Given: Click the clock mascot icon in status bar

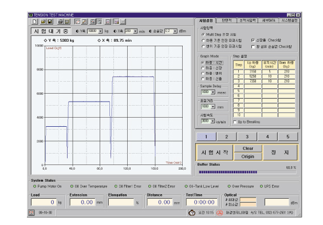Looking at the screenshot, I should (x=192, y=212).
